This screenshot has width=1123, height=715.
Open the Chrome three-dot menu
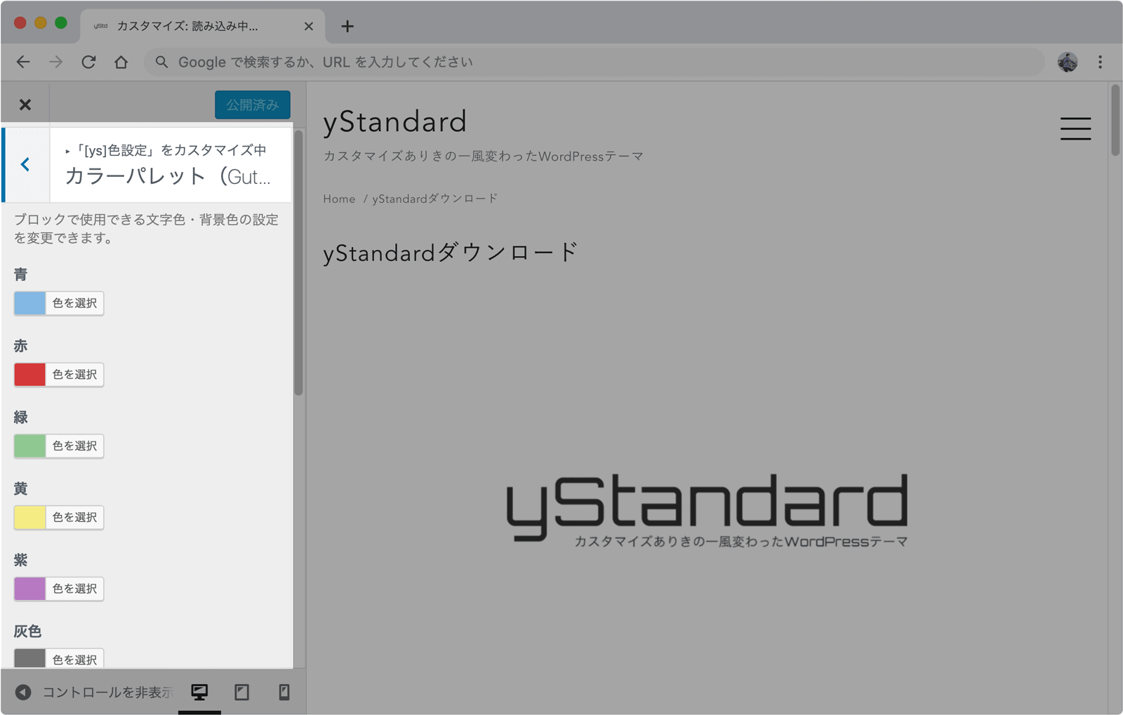1100,62
